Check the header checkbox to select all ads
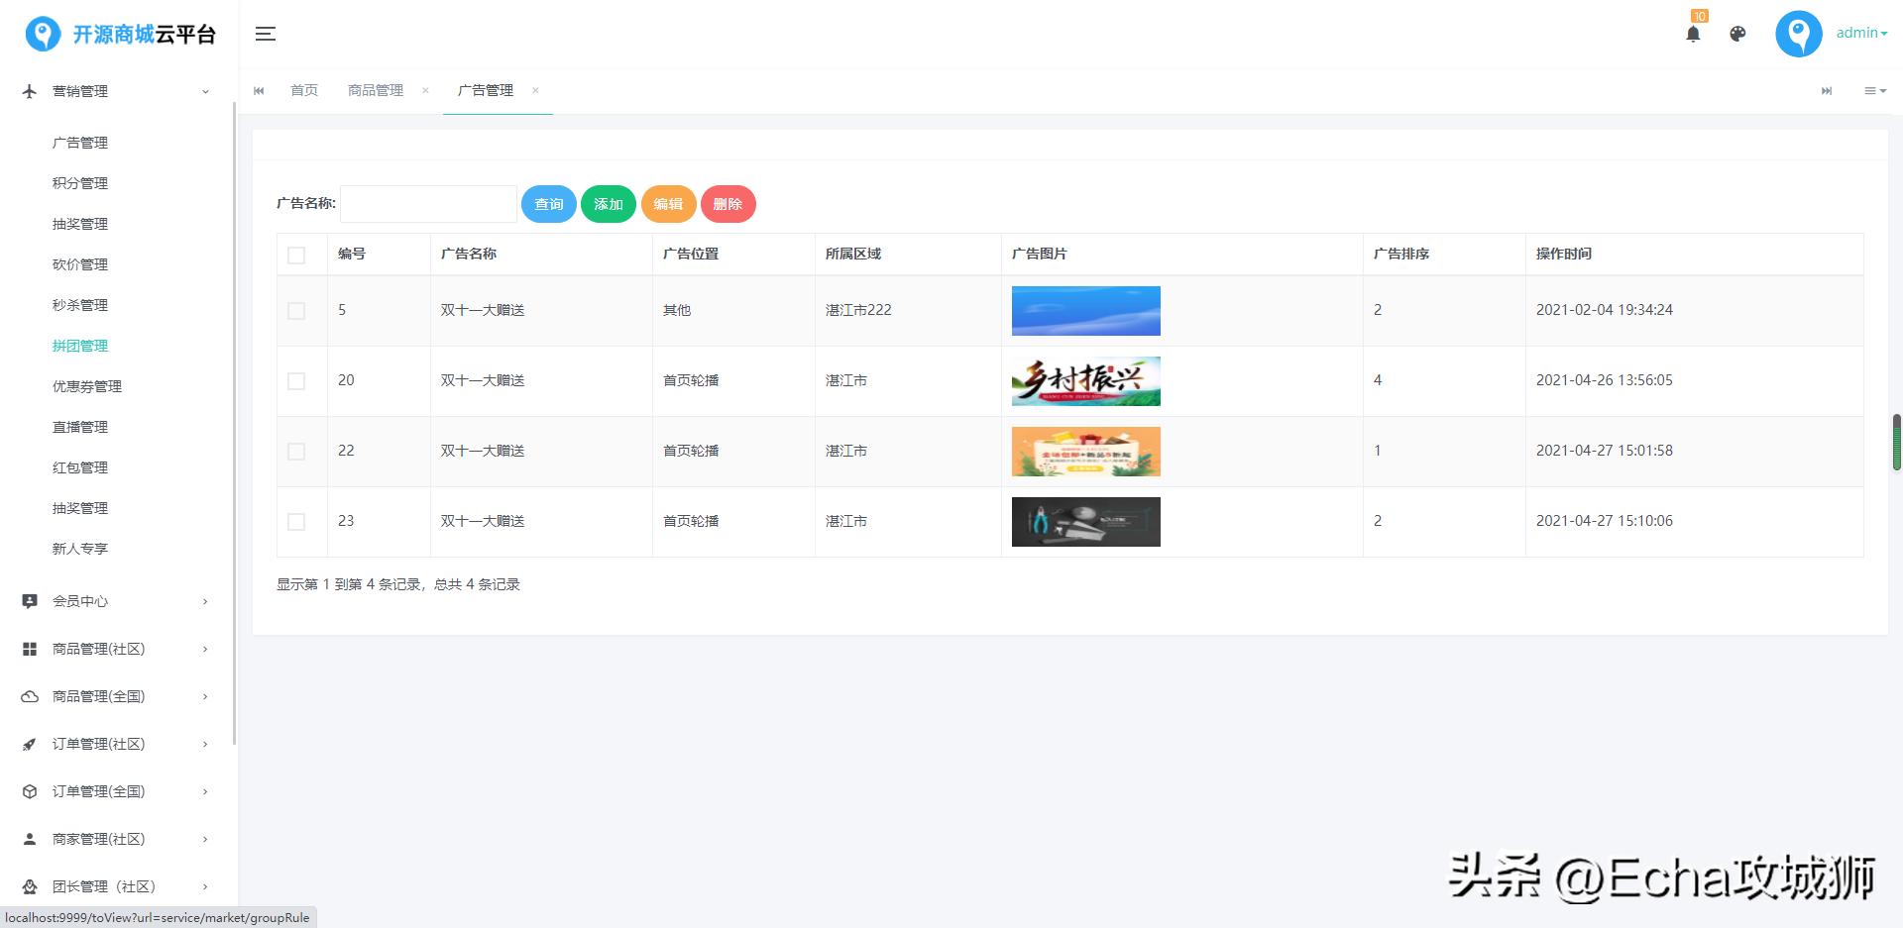This screenshot has width=1903, height=928. (x=296, y=255)
